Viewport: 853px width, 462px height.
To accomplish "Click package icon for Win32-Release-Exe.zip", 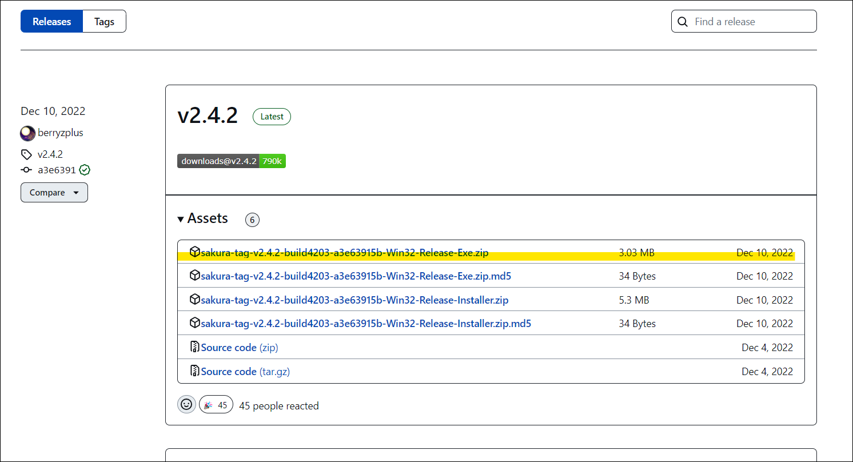I will tap(195, 252).
